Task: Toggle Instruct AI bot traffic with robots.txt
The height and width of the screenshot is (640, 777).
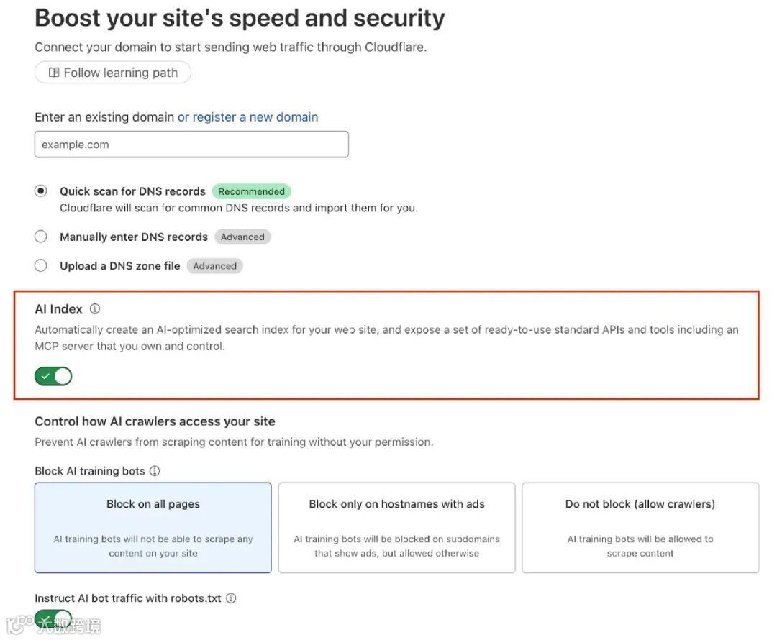Action: point(53,618)
